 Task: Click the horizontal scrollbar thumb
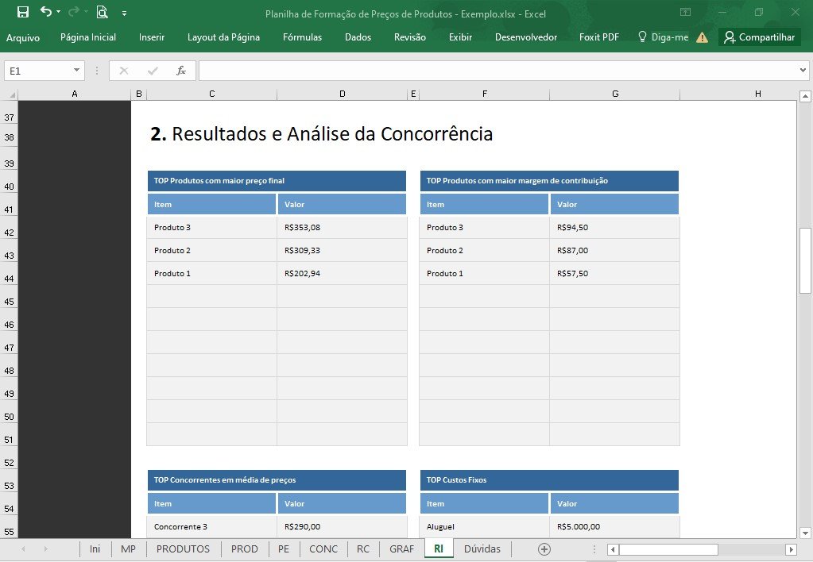668,549
